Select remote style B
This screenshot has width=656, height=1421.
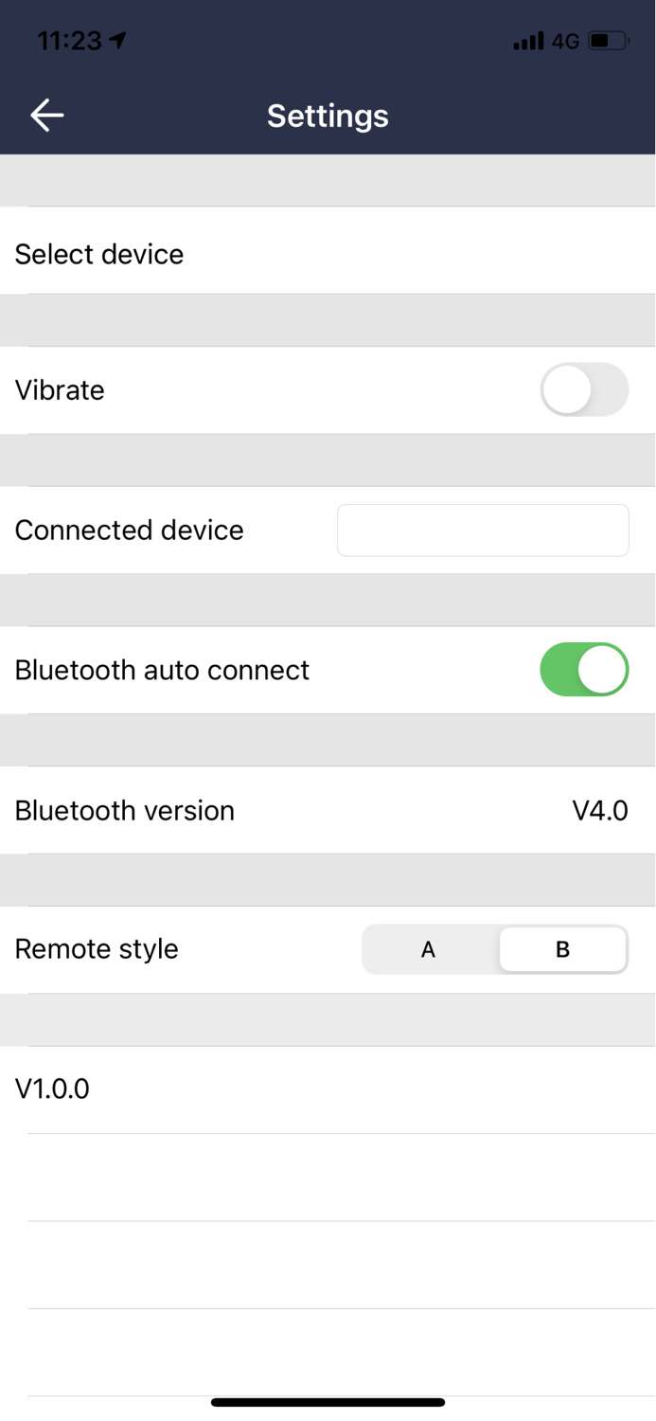(562, 948)
